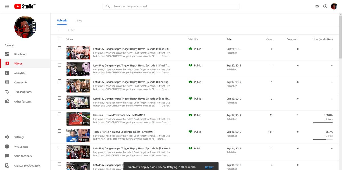Image resolution: width=342 pixels, height=170 pixels.
Task: Click RETRY in the error notification
Action: (x=209, y=167)
